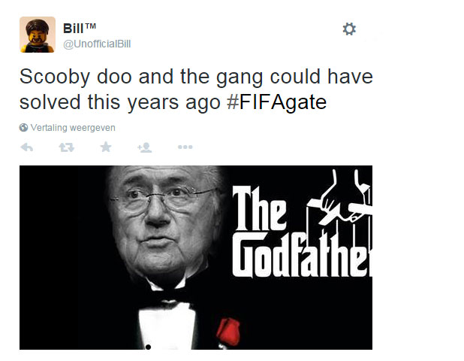Show translation via Vertaling weergeven
The width and height of the screenshot is (464, 361).
[73, 128]
